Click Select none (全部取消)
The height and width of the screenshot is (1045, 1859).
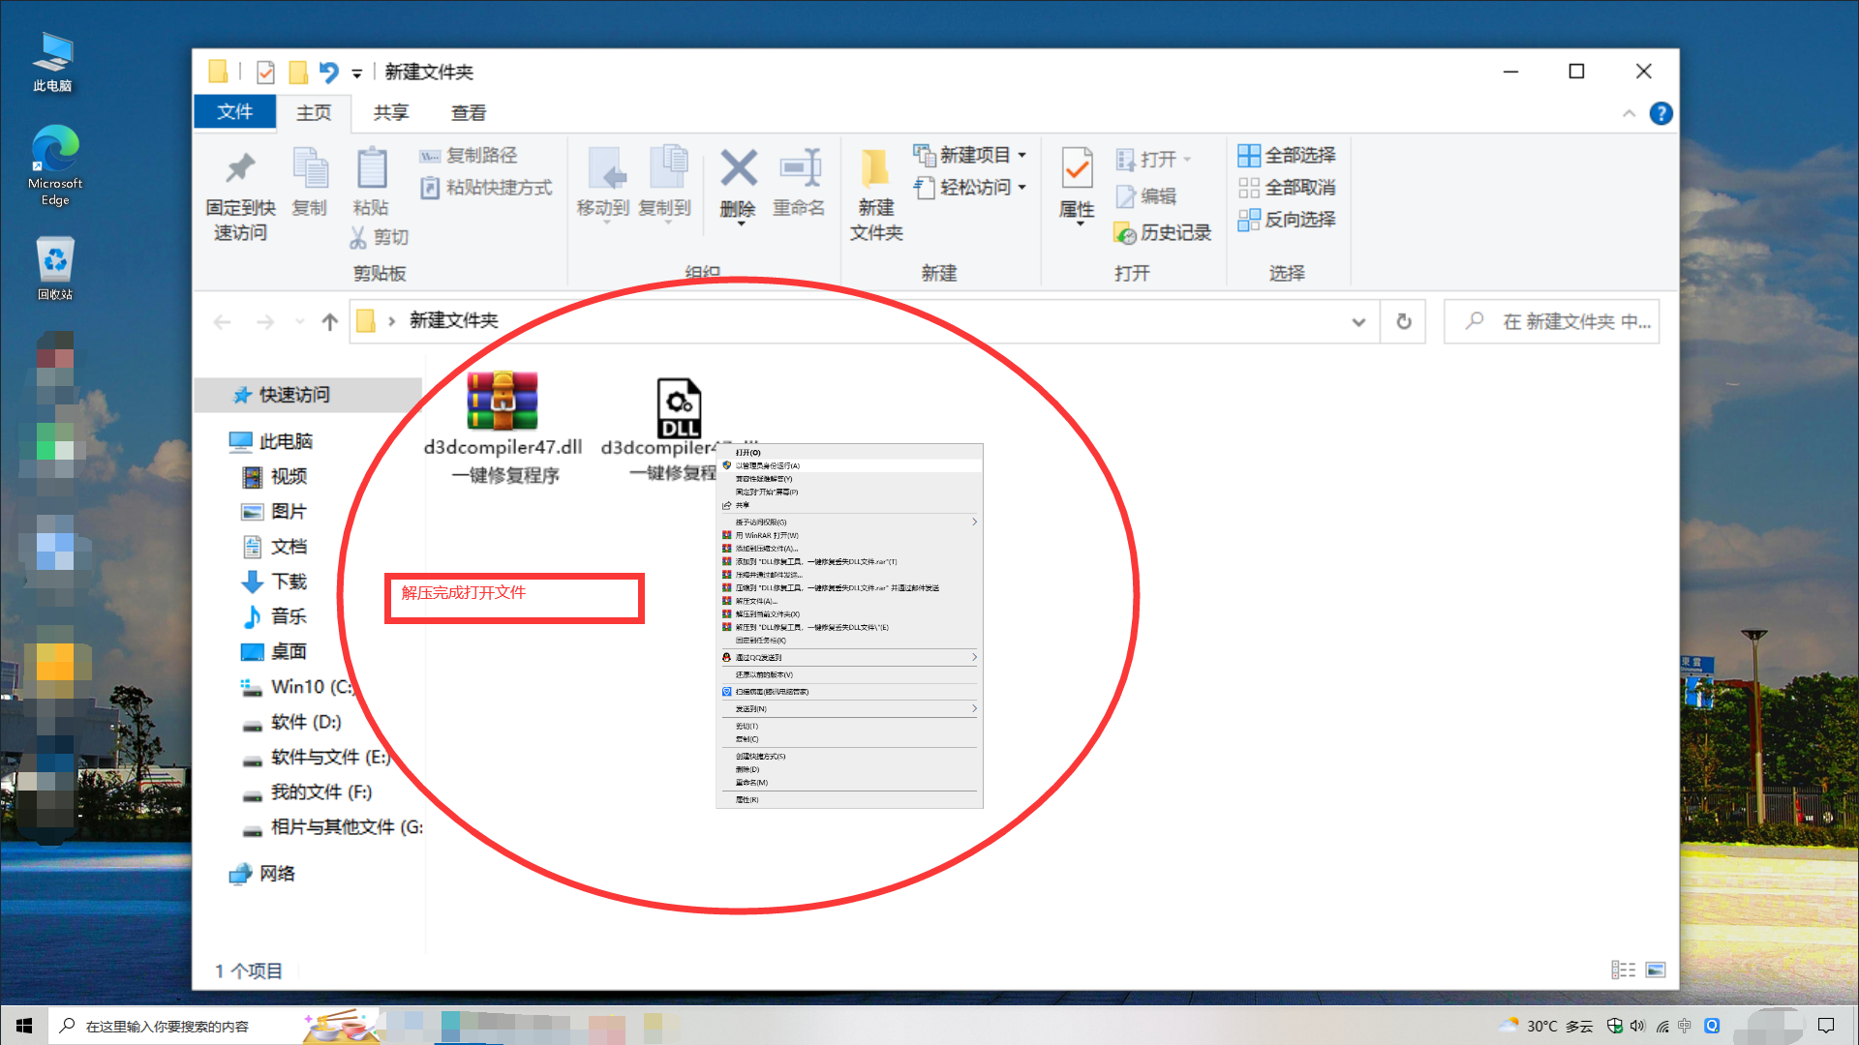1287,187
